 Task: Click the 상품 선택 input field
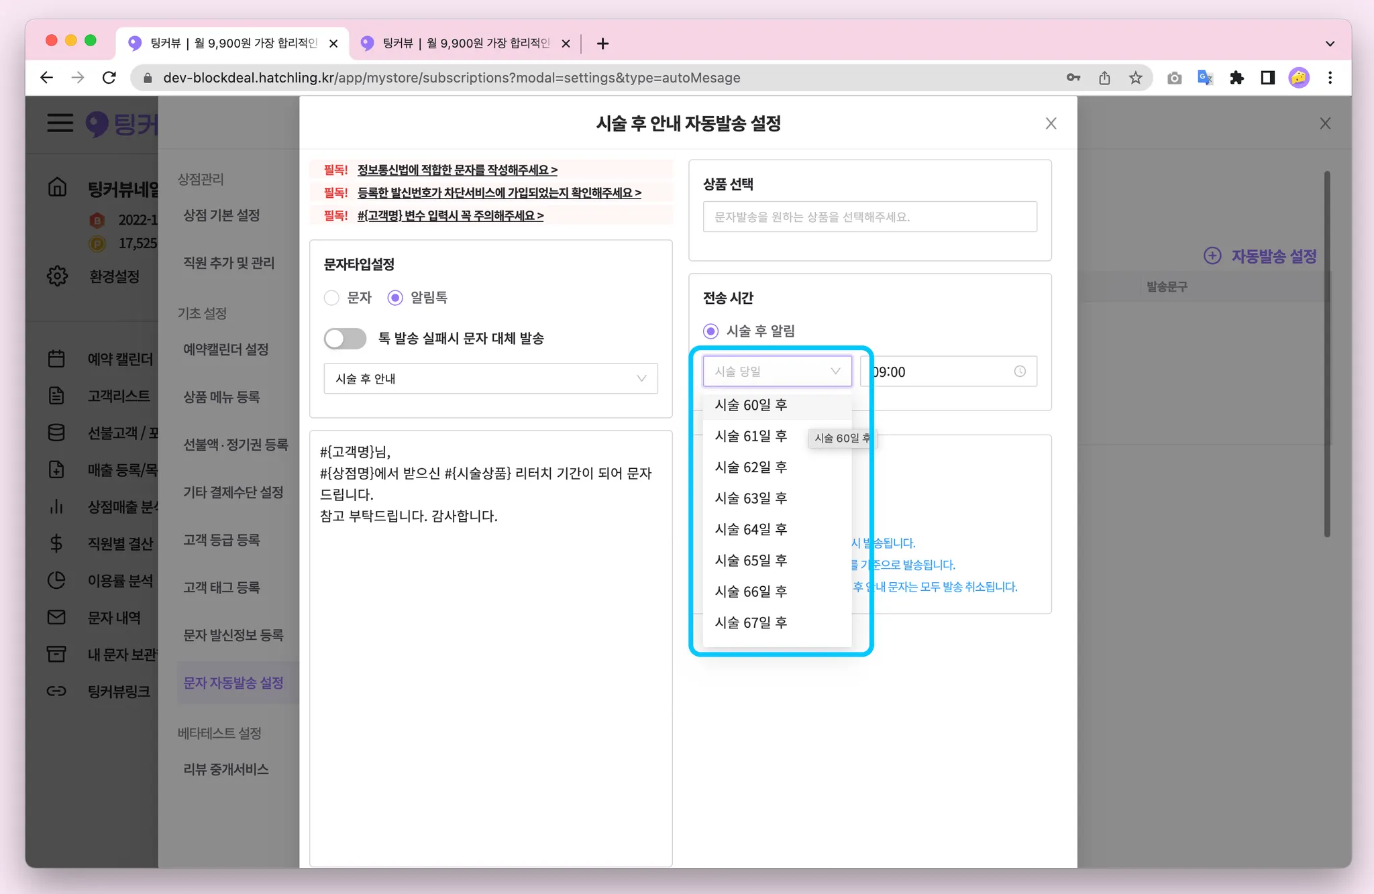point(869,217)
